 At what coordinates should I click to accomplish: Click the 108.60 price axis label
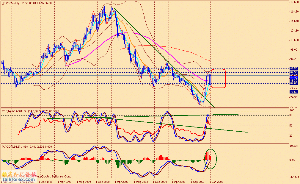[x=294, y=30]
